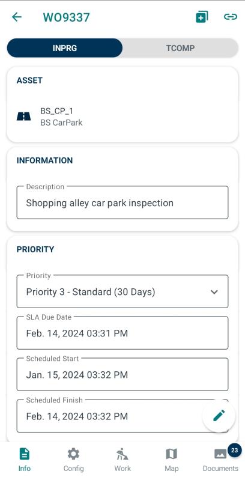Tap the pencil edit floating button
The width and height of the screenshot is (245, 480).
pyautogui.click(x=219, y=415)
